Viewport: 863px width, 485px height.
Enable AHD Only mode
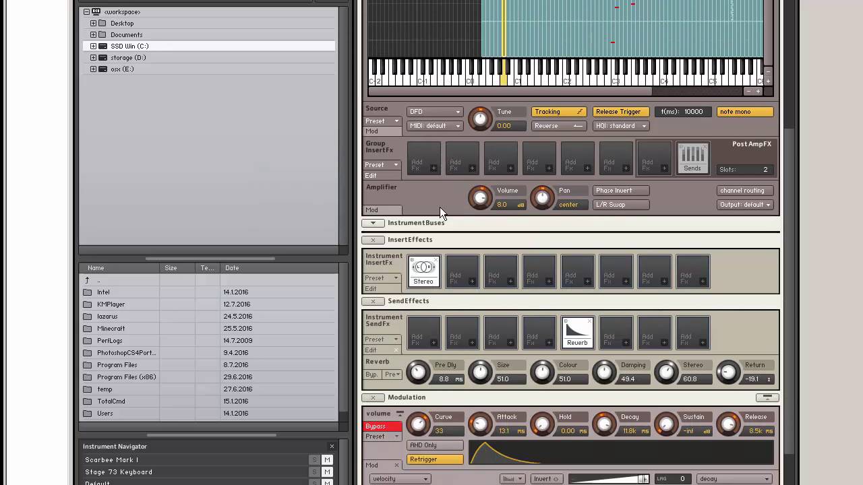[435, 445]
